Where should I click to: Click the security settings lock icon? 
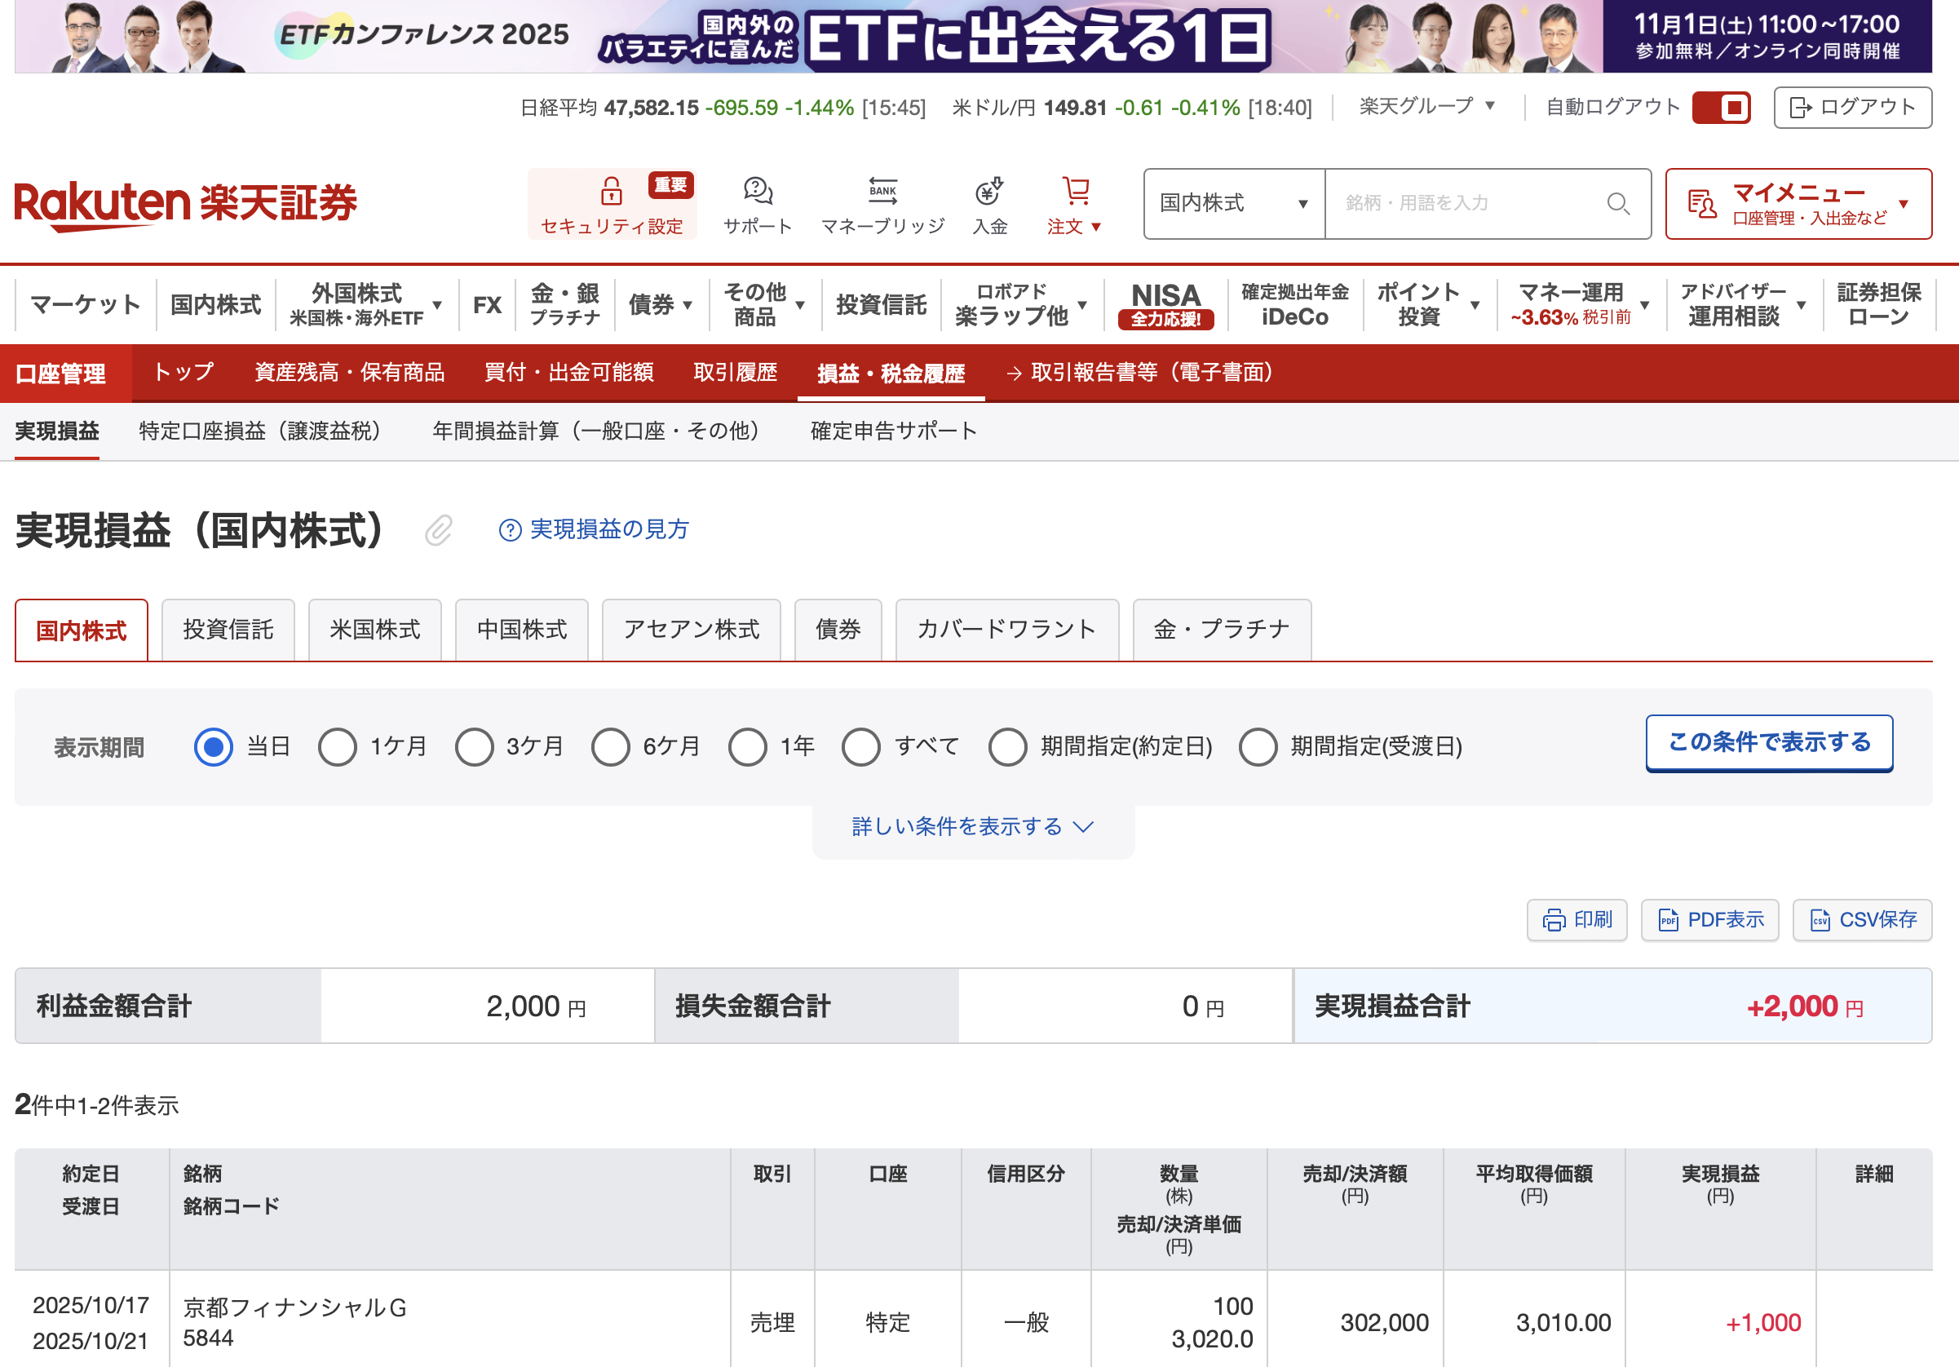pyautogui.click(x=611, y=191)
